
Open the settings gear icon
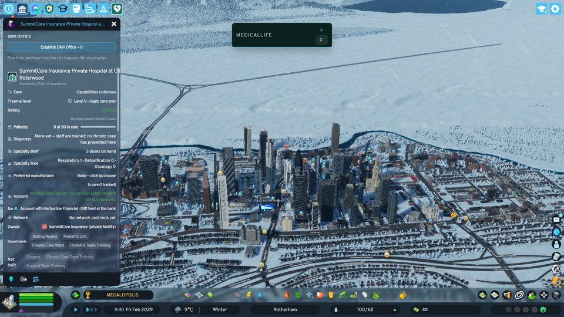coord(555,9)
